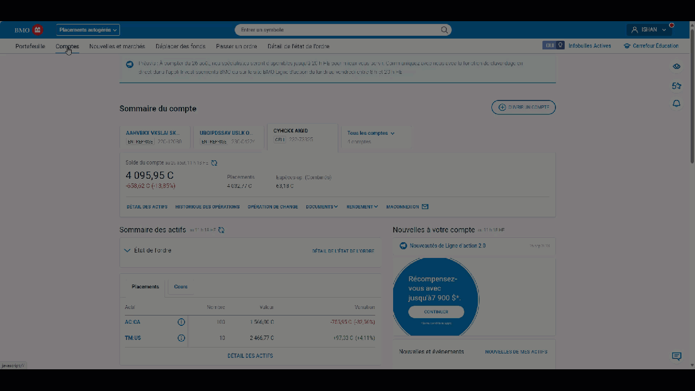The image size is (695, 391).
Task: Click the Actif column header
Action: (x=130, y=307)
